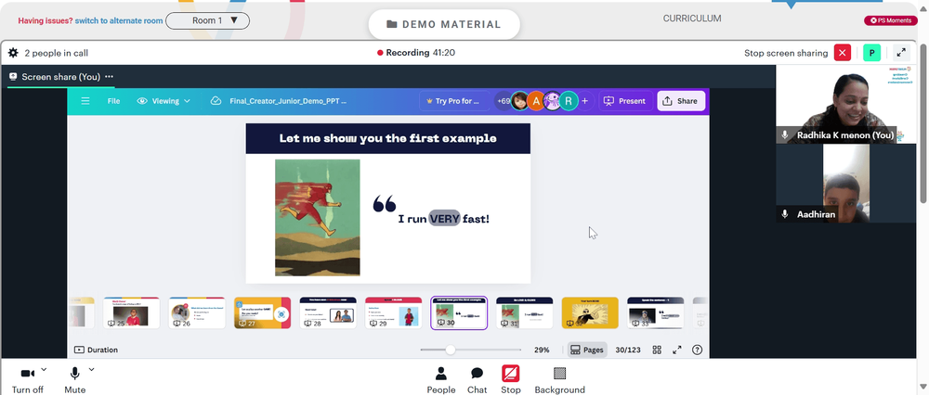Click the red stop screen sharing X

pos(842,53)
